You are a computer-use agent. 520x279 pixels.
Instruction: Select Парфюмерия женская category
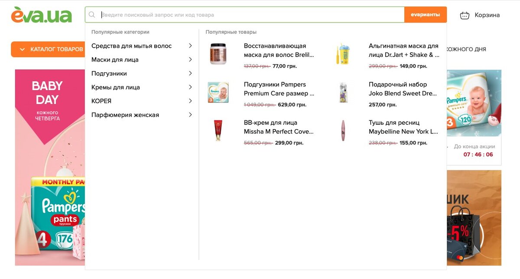click(125, 115)
